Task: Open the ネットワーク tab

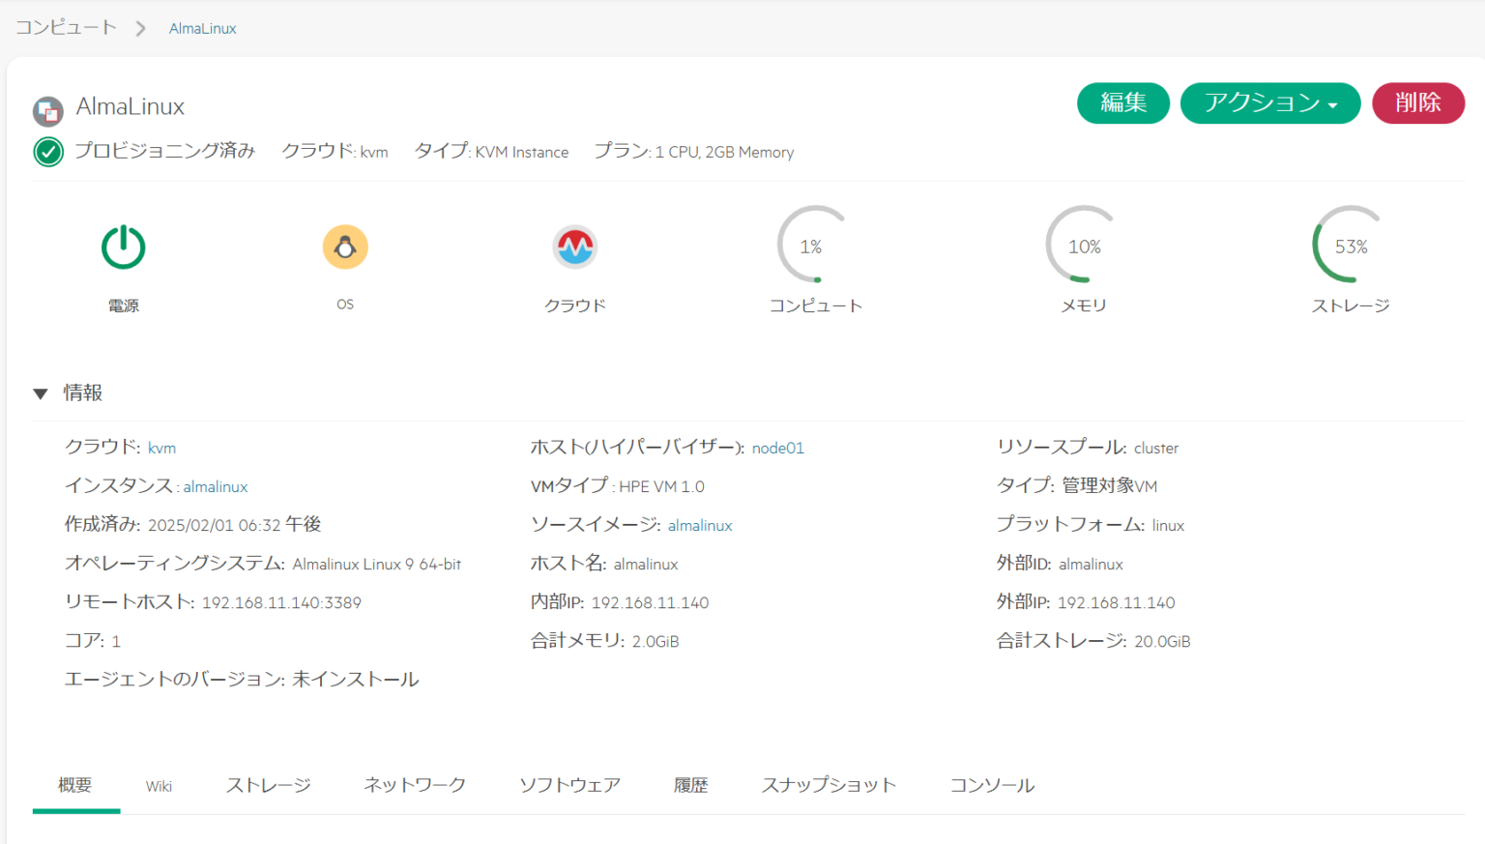Action: tap(415, 785)
